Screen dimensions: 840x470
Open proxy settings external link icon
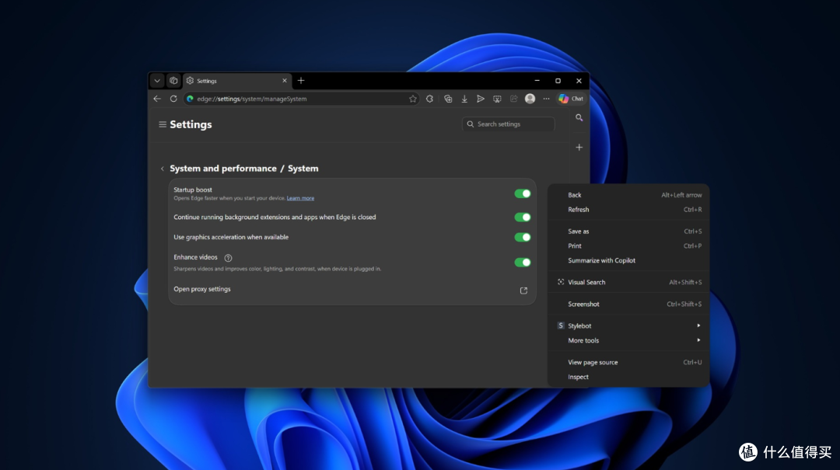coord(524,291)
